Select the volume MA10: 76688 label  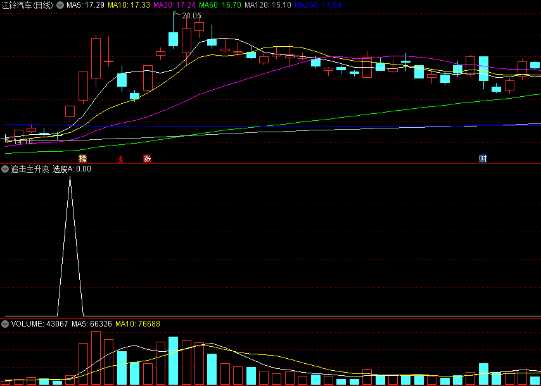pos(137,324)
